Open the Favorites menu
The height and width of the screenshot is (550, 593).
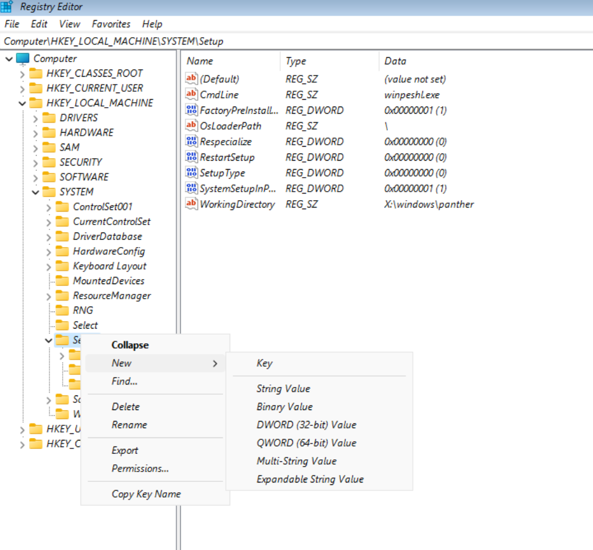pos(111,24)
